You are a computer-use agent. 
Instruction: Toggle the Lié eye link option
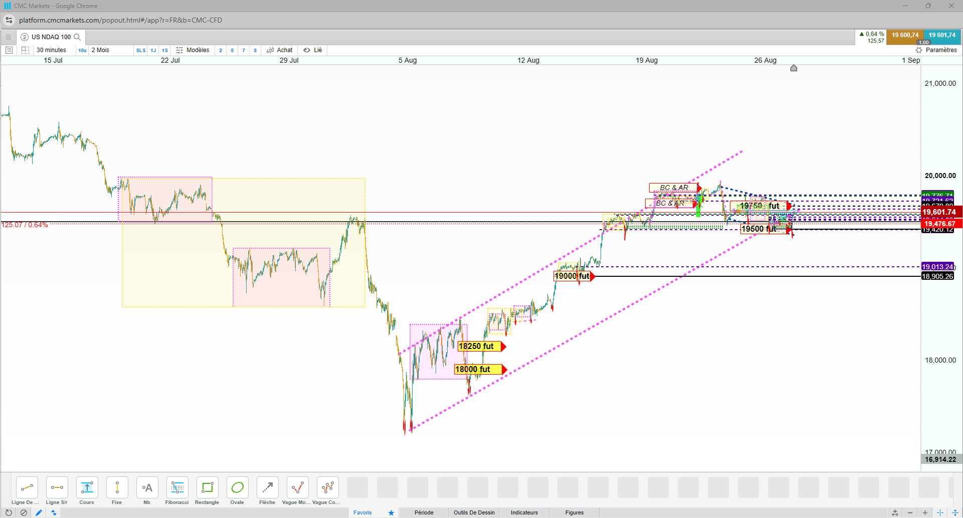(313, 50)
